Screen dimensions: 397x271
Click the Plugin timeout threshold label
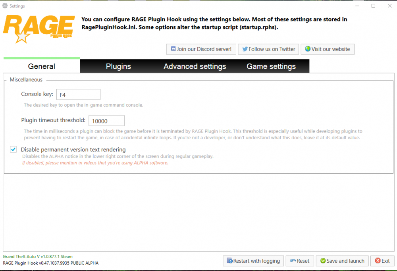click(53, 120)
